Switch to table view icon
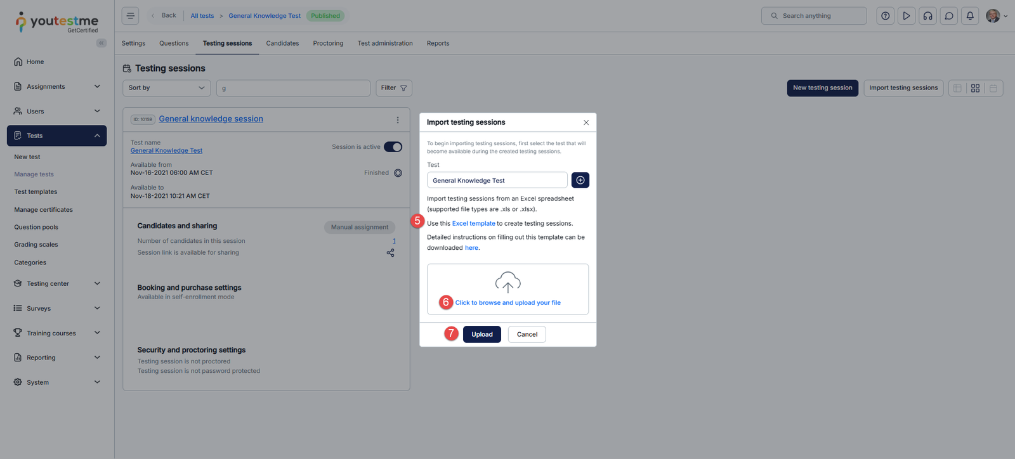This screenshot has height=459, width=1015. click(957, 88)
